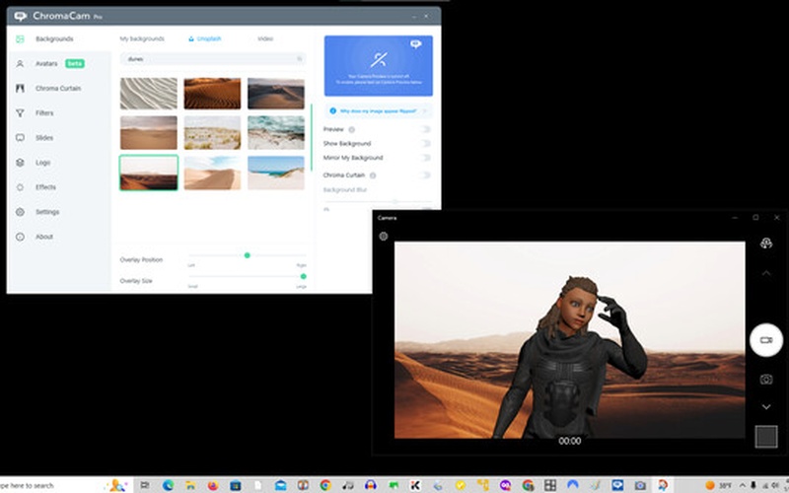Image resolution: width=789 pixels, height=493 pixels.
Task: Click the record video button in Camera
Action: (x=766, y=340)
